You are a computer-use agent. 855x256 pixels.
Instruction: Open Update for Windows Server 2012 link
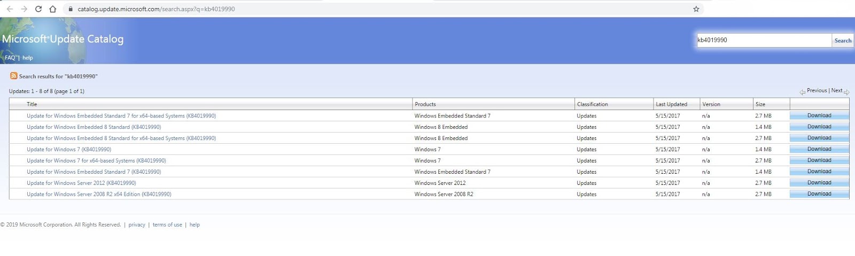coord(81,183)
